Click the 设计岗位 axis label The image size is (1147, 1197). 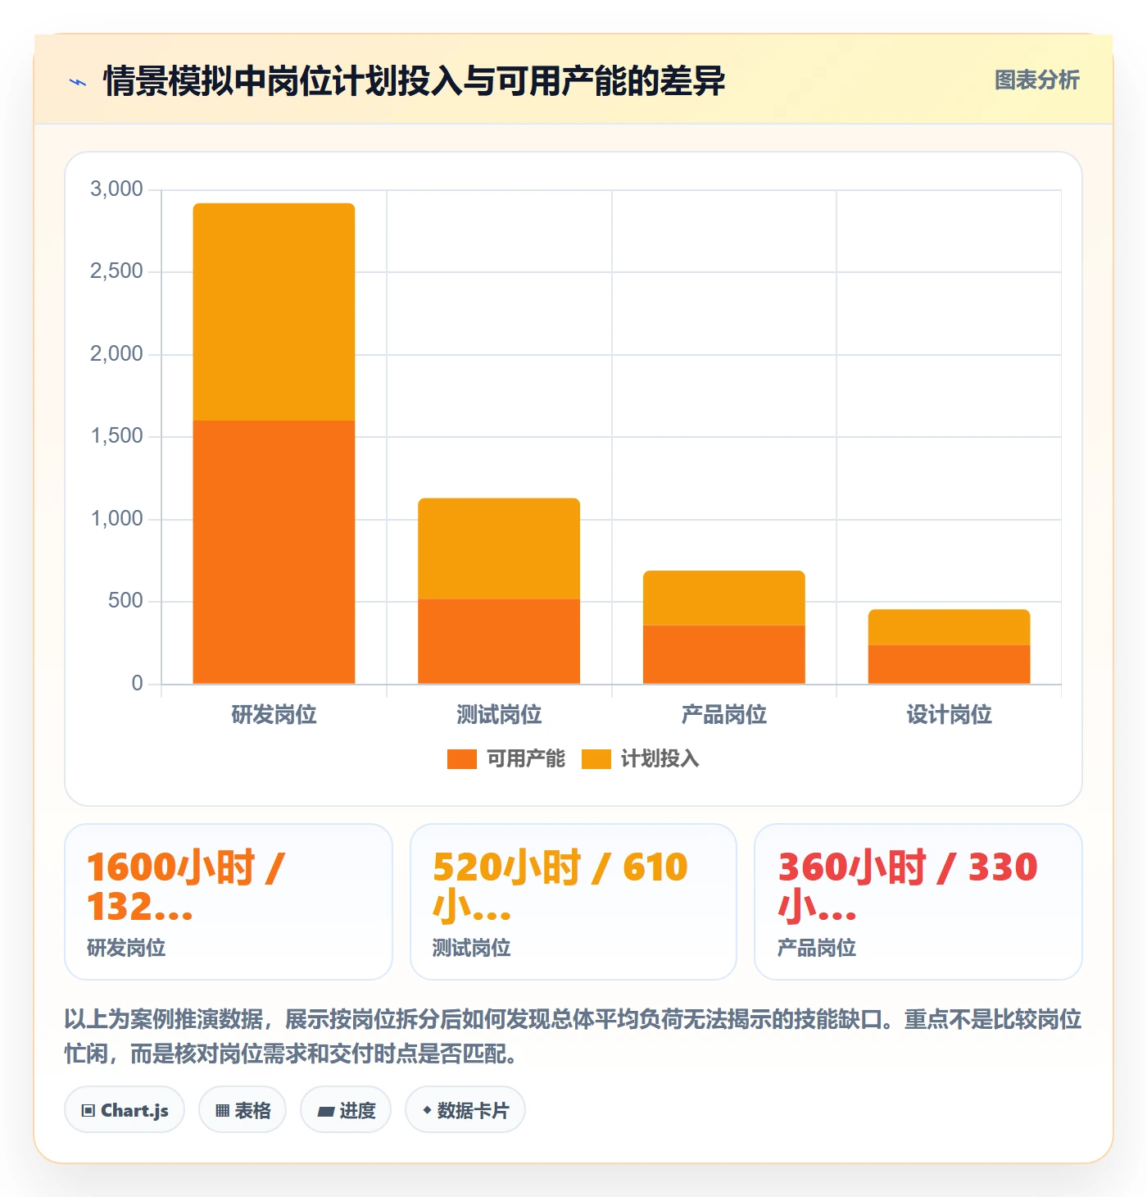(x=949, y=714)
